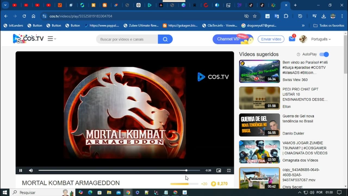Open Microsoft Edge from the taskbar
The width and height of the screenshot is (348, 196).
(90, 192)
